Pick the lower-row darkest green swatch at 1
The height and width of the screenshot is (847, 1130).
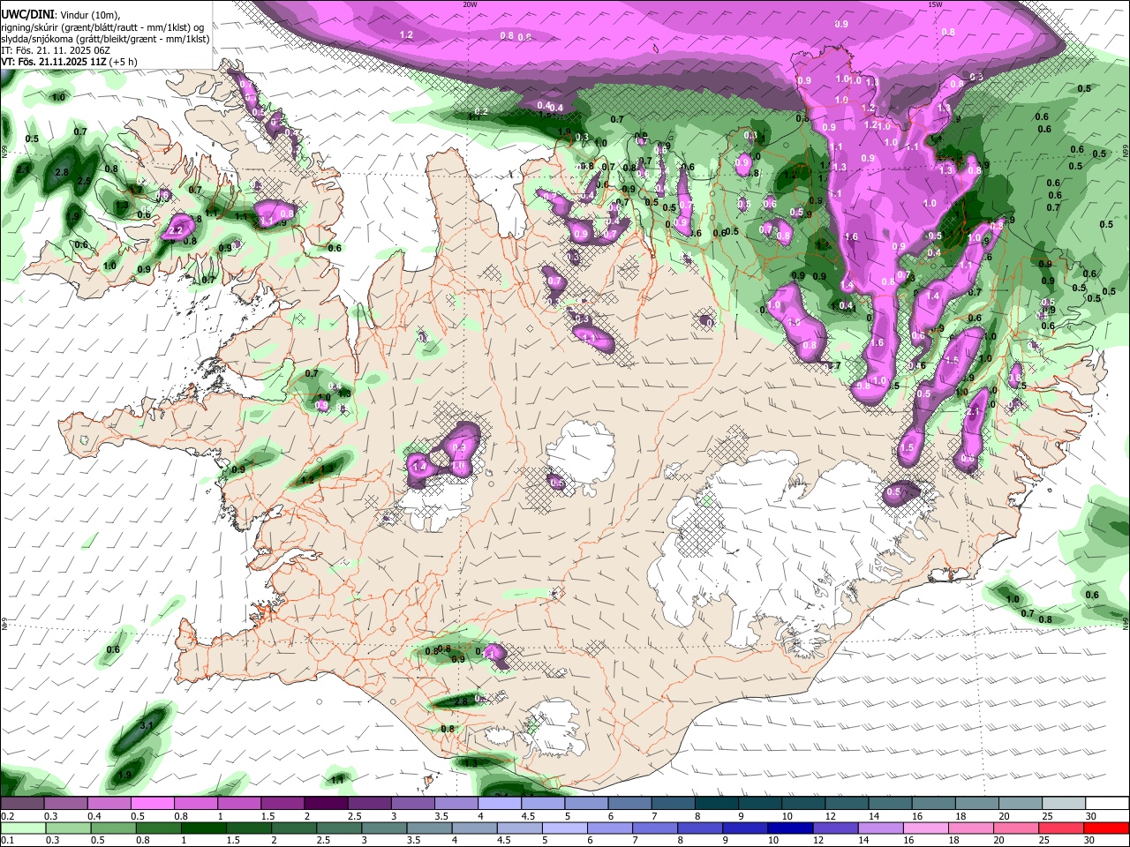[x=204, y=828]
